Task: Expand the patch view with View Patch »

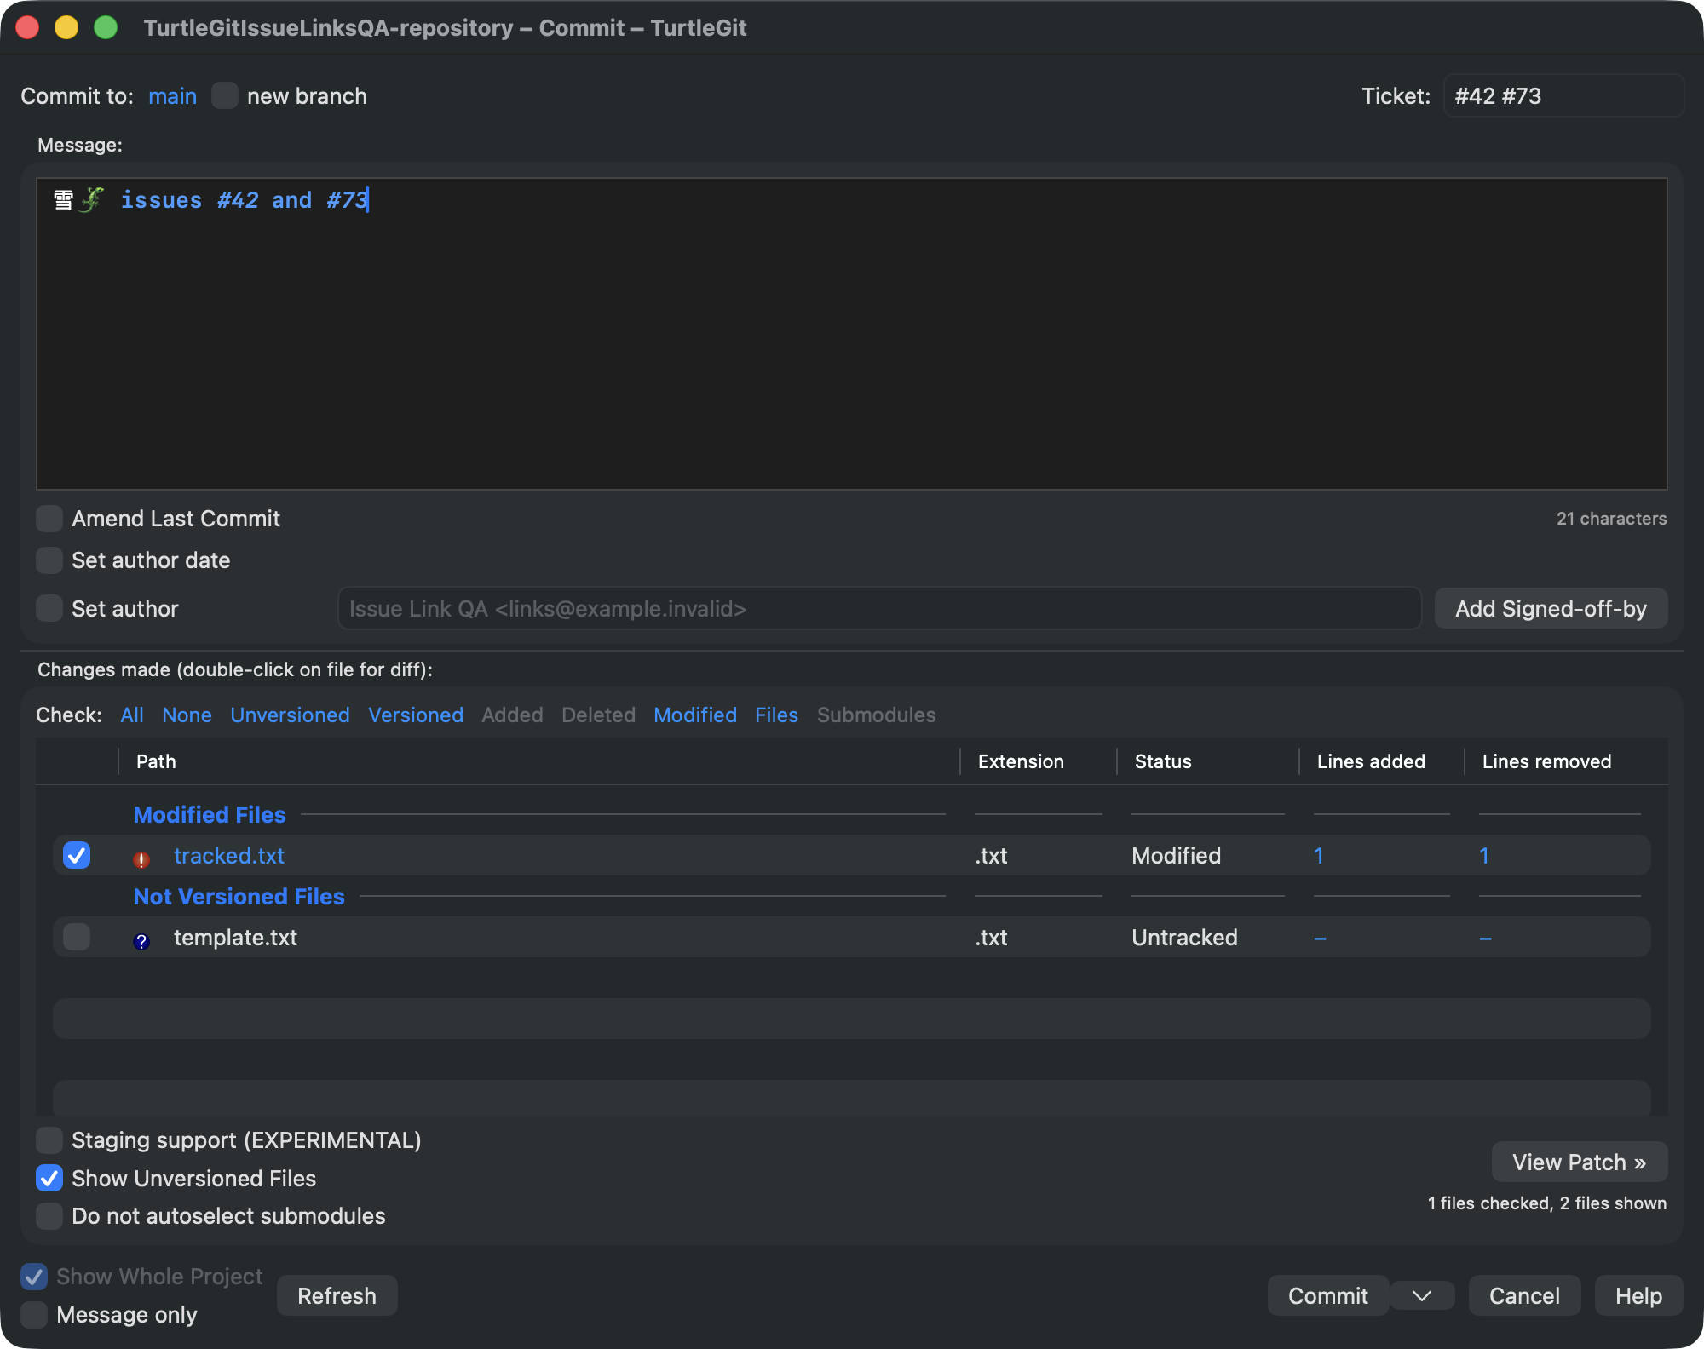Action: [1579, 1162]
